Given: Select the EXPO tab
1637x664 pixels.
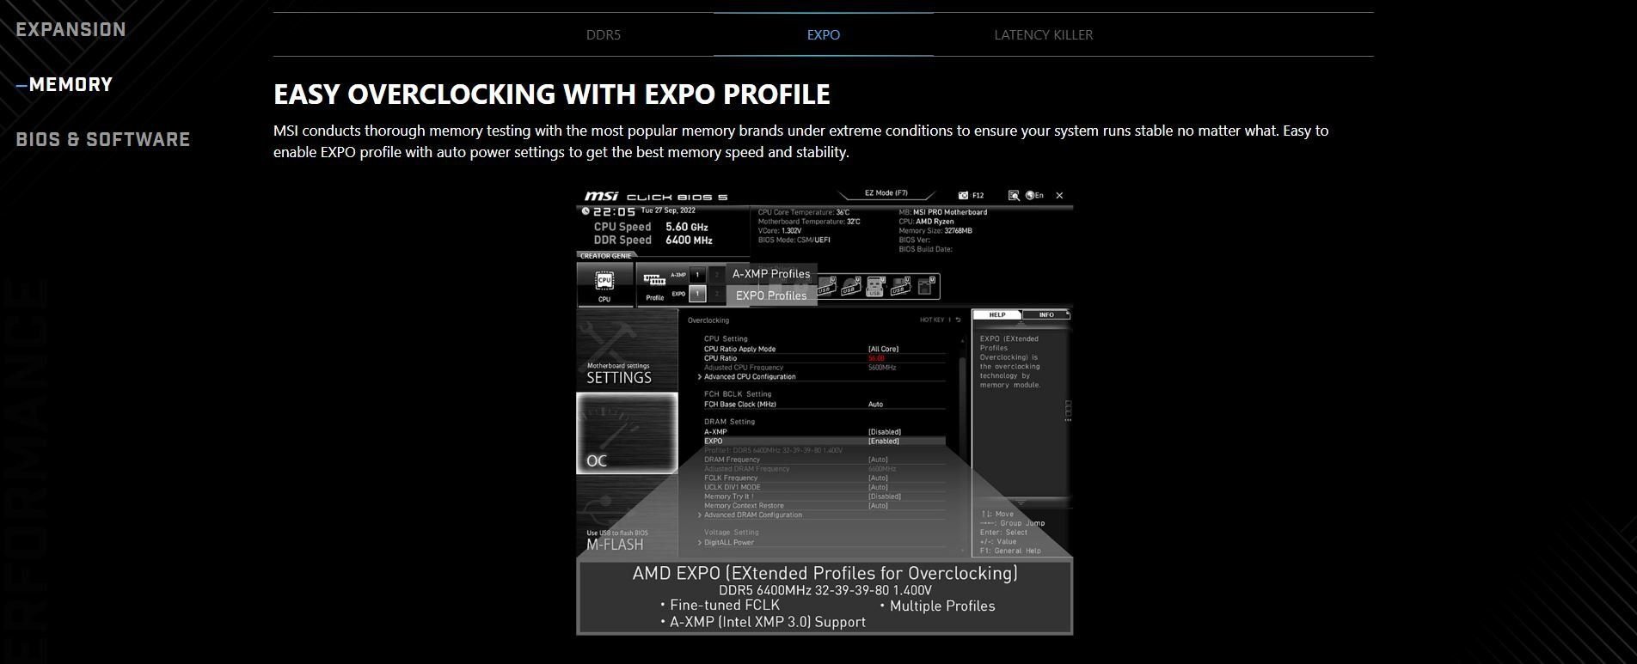Looking at the screenshot, I should pyautogui.click(x=824, y=35).
